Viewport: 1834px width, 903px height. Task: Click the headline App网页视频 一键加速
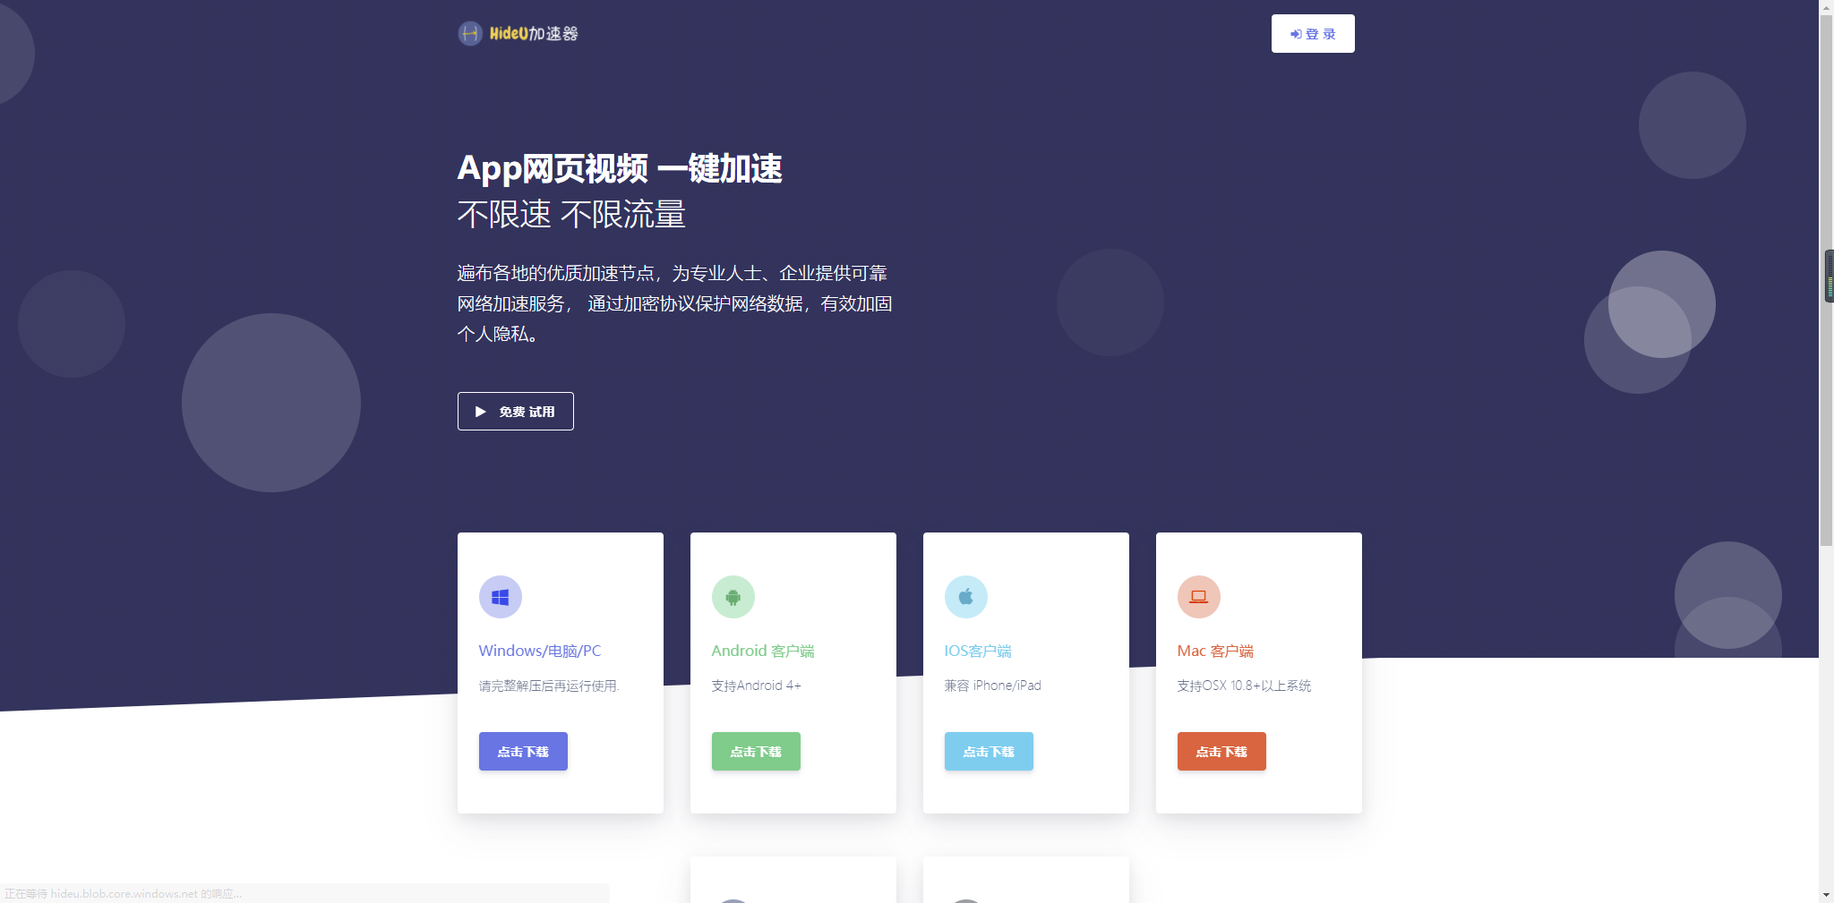(620, 168)
